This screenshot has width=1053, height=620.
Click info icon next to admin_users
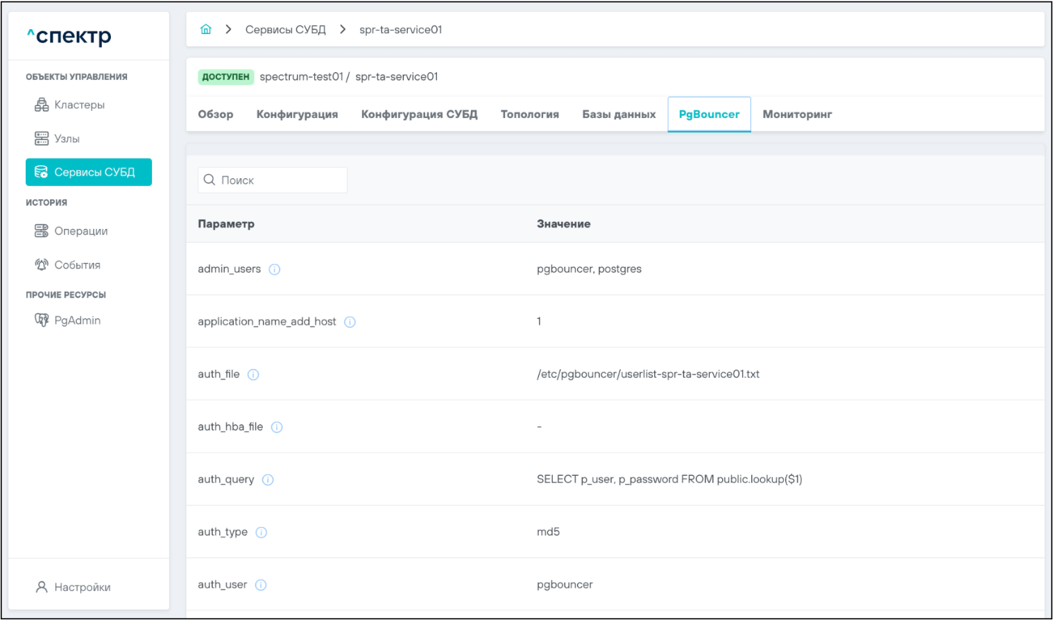(x=275, y=270)
